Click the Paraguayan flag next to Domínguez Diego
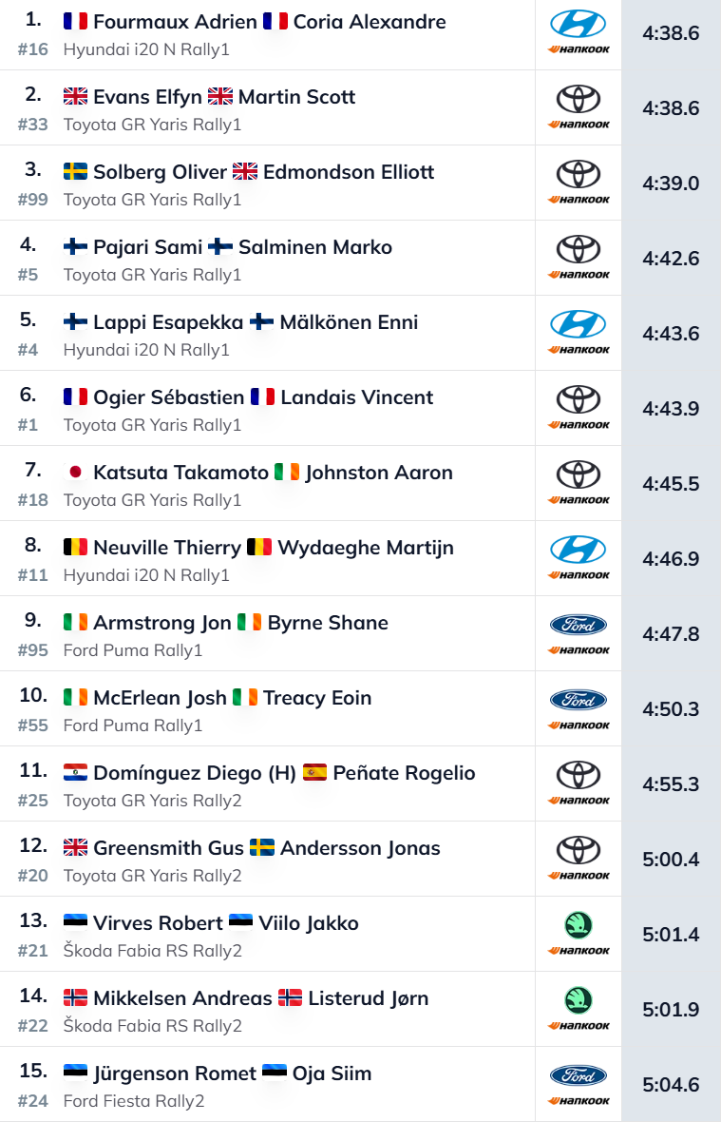 (x=75, y=773)
